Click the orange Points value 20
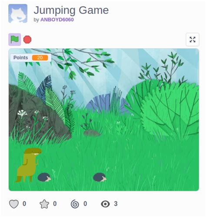This screenshot has height=217, width=206. tap(40, 58)
